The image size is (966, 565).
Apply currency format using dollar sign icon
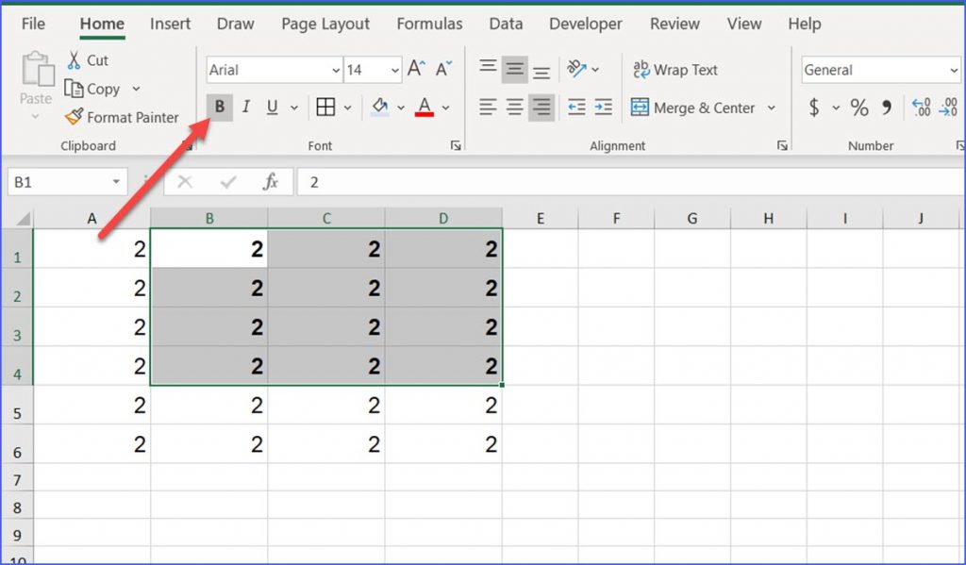click(x=813, y=108)
